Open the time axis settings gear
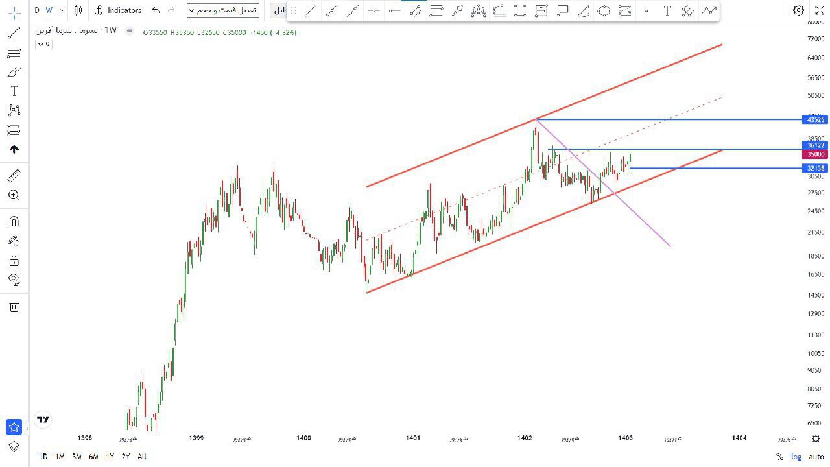 [816, 438]
